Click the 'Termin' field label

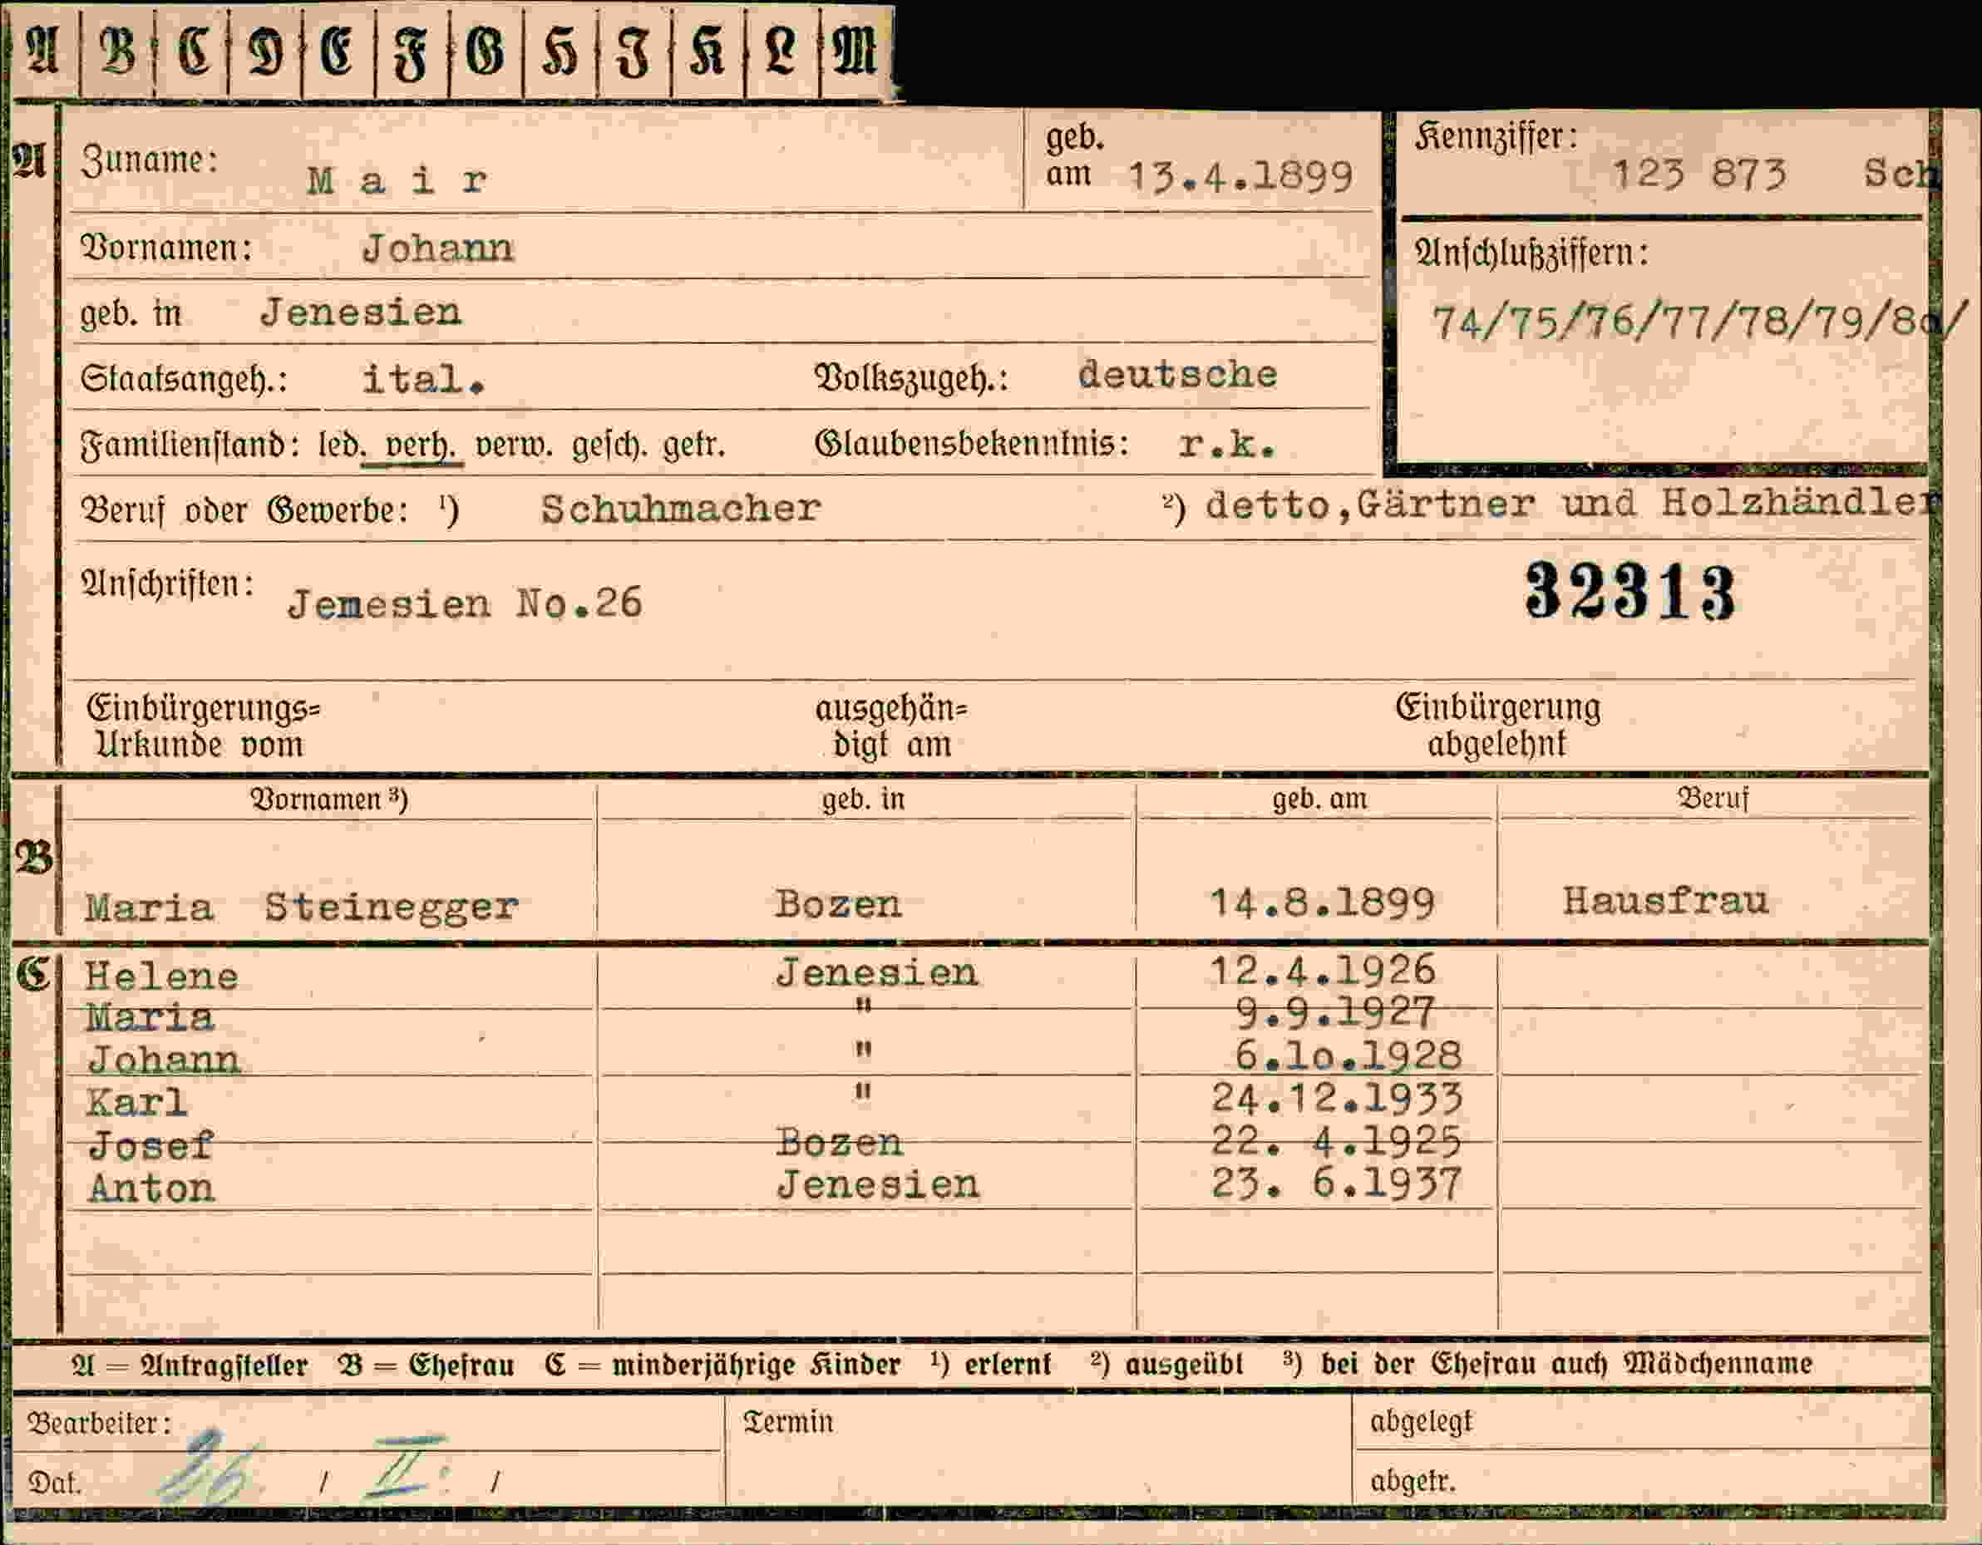pyautogui.click(x=787, y=1422)
